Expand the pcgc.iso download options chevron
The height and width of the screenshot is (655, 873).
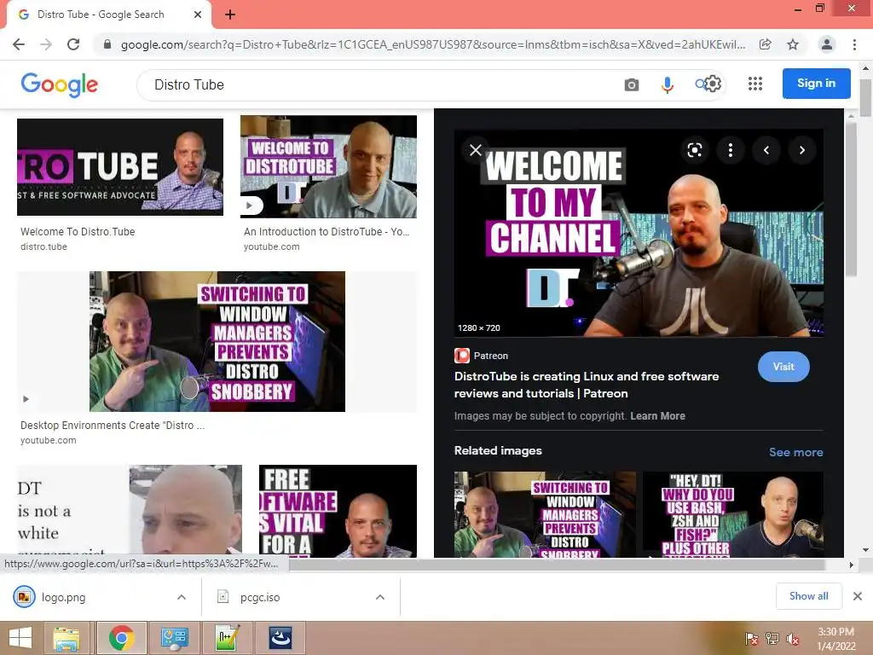[380, 597]
